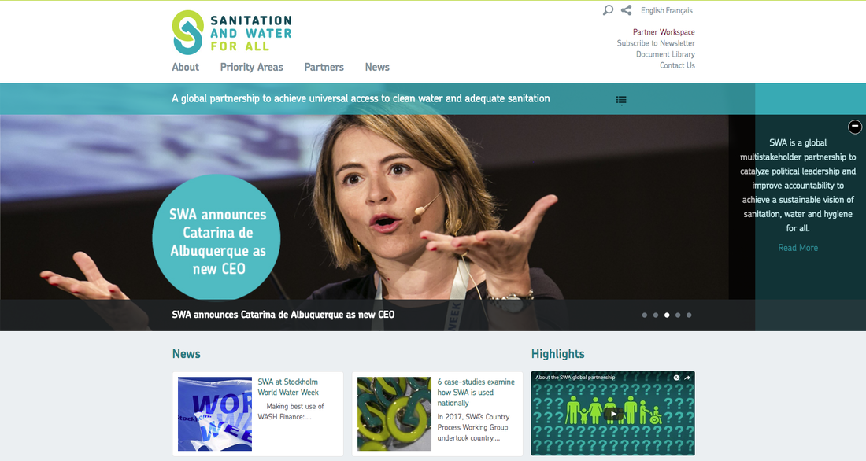Open the search magnifier icon
The height and width of the screenshot is (461, 866).
click(x=608, y=10)
